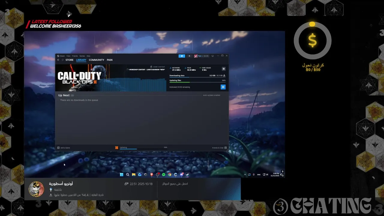Screen dimensions: 384x216
Task: Click the Downloading data progress bar
Action: [197, 77]
